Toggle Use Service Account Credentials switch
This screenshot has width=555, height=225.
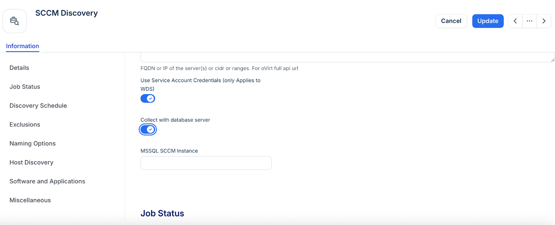(x=148, y=99)
